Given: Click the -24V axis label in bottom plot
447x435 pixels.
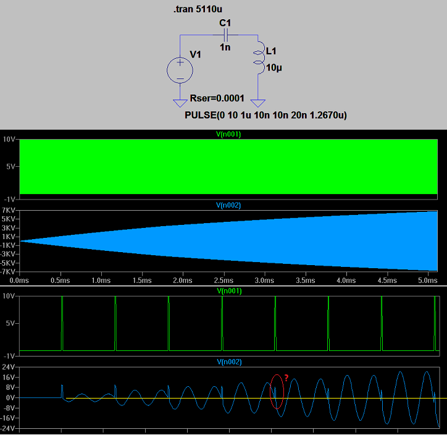Looking at the screenshot, I should click(x=7, y=428).
